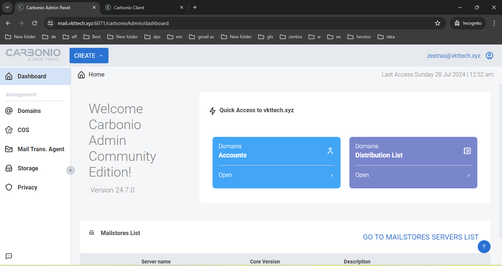Viewport: 502px width, 266px height.
Task: Click GO TO MAILSTORES SERVERS LIST link
Action: click(x=421, y=237)
